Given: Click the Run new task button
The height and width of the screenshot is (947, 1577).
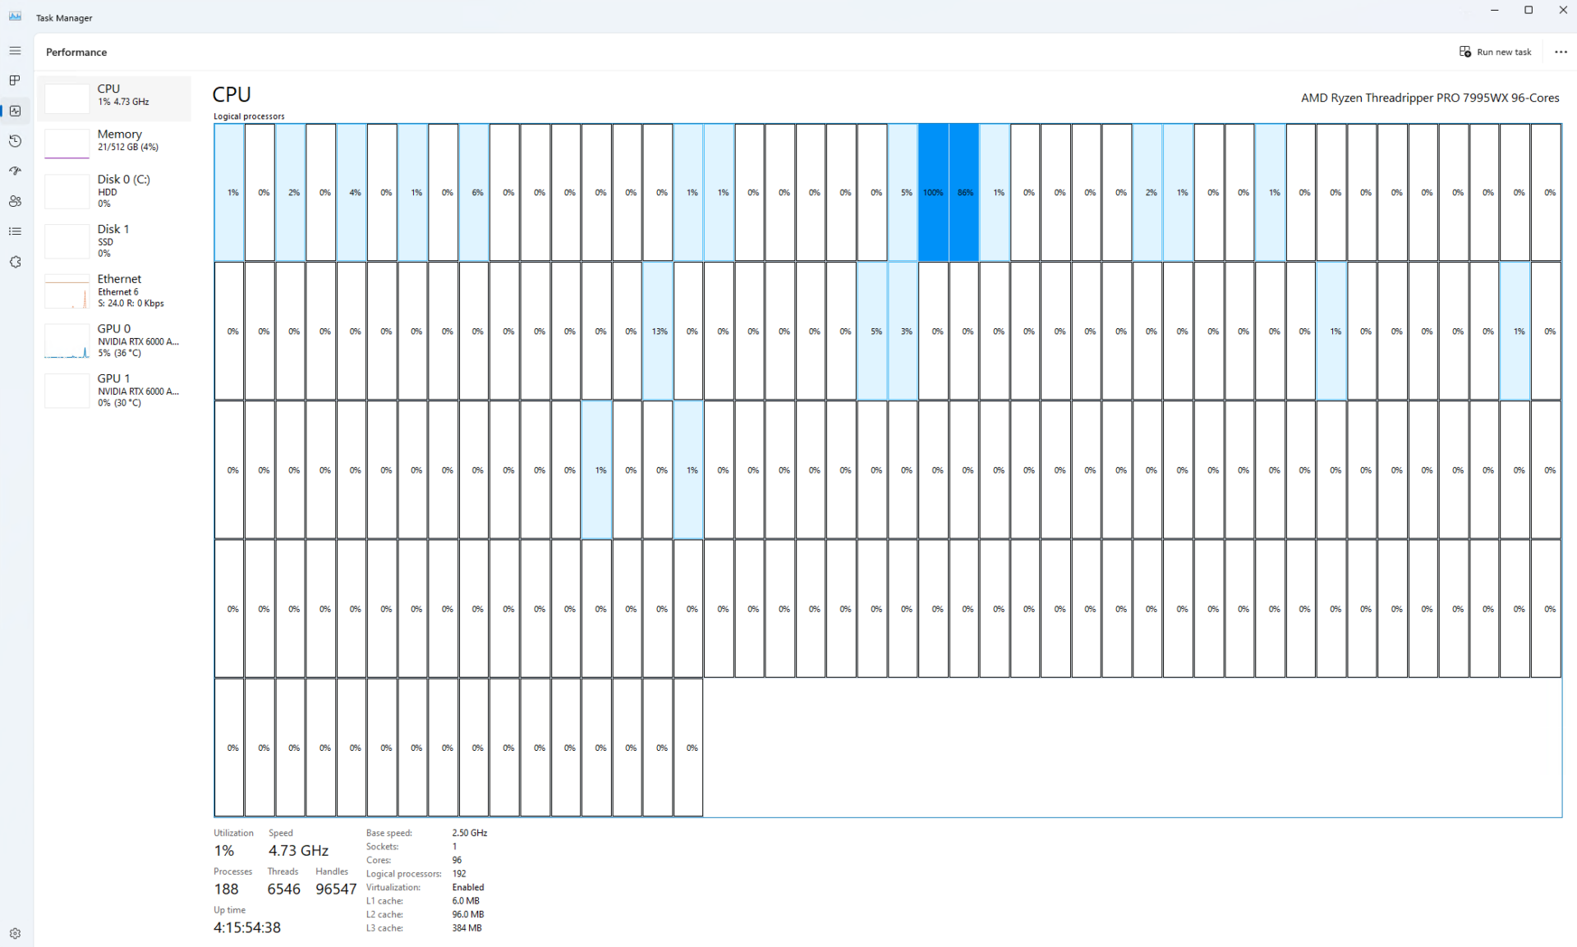Looking at the screenshot, I should [1496, 52].
